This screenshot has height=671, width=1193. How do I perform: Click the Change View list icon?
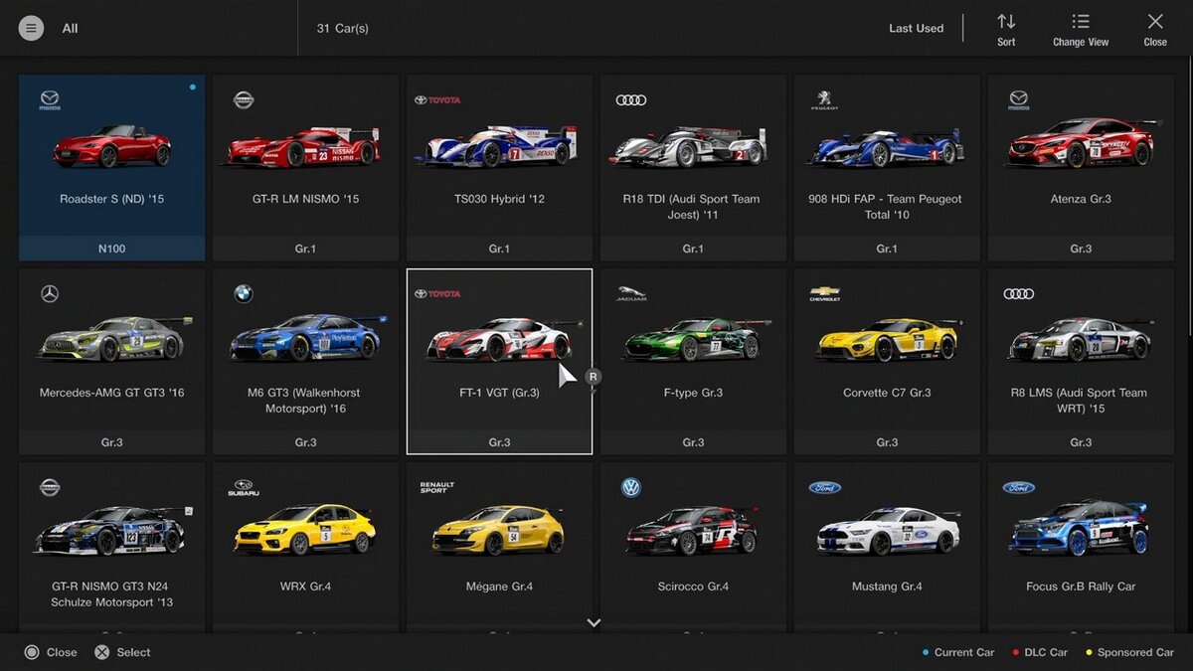click(1081, 22)
